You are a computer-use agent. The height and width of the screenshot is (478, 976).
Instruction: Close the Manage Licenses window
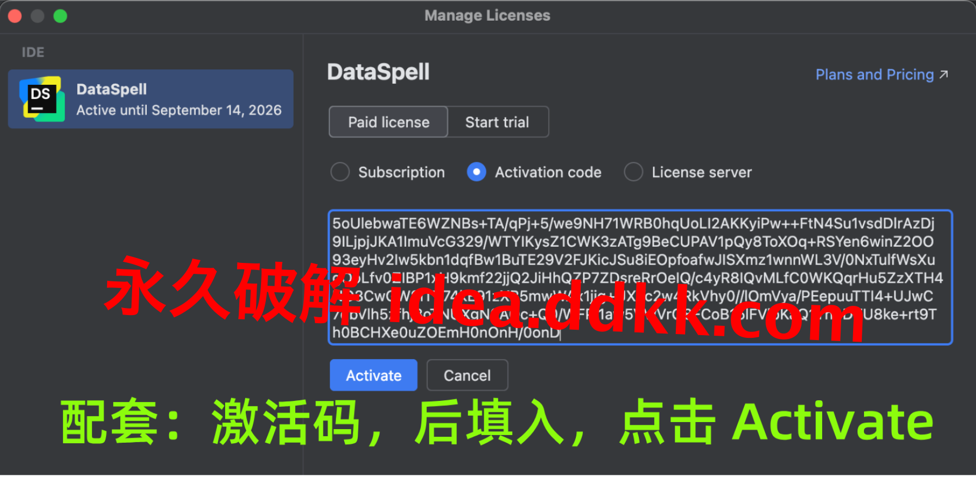click(x=15, y=16)
